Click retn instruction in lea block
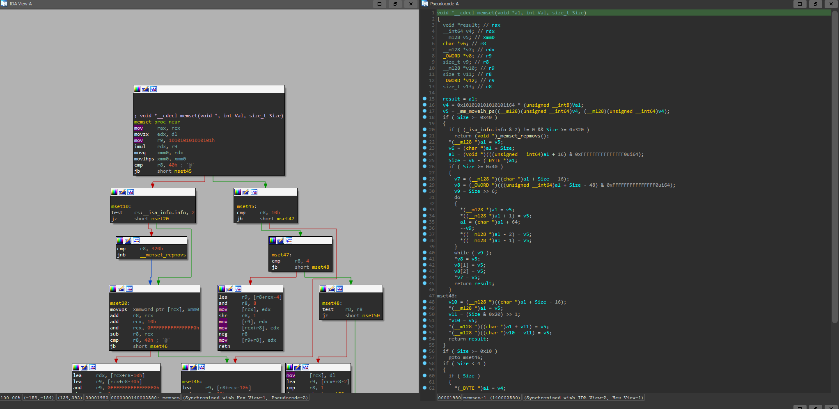This screenshot has width=839, height=409. [x=225, y=346]
